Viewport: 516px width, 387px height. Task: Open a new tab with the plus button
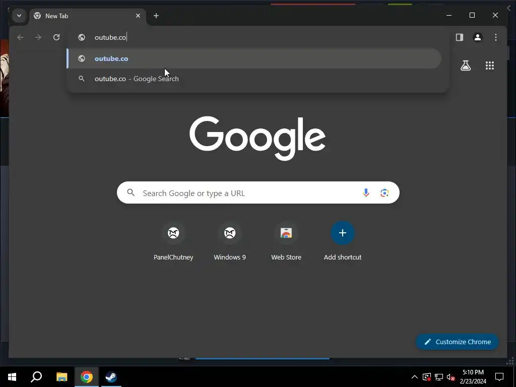point(156,16)
